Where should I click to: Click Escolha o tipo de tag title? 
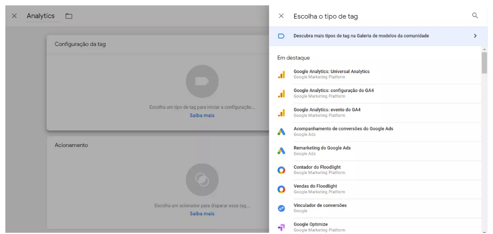point(325,16)
